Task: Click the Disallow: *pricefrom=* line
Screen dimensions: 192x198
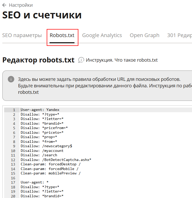Action: coord(44,128)
